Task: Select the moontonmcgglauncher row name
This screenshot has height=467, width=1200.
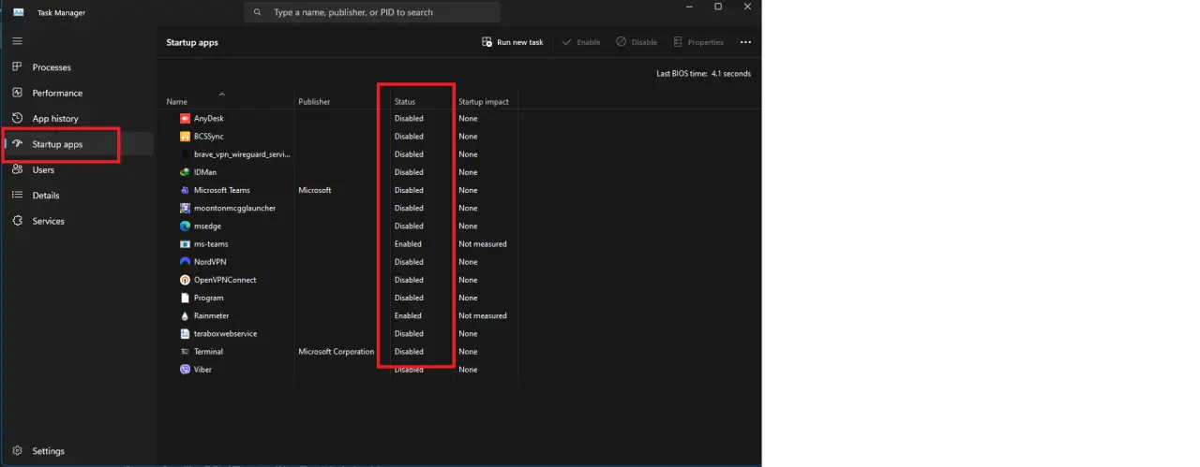Action: [x=234, y=208]
